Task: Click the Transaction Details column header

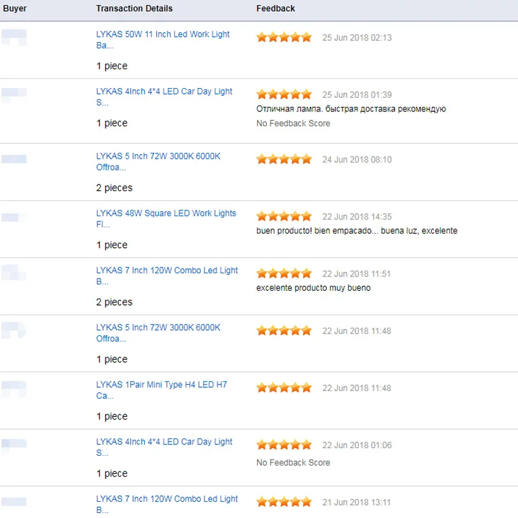Action: coord(134,8)
